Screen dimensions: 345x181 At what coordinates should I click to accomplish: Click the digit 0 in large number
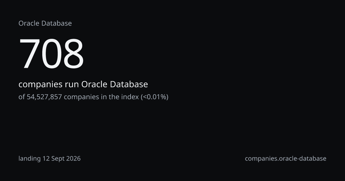[51, 54]
